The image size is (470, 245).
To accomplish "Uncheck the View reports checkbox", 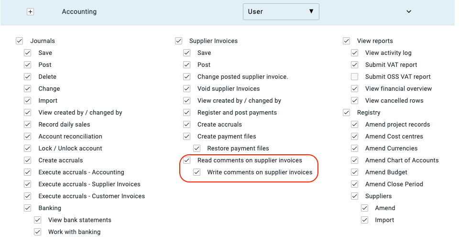I will click(346, 41).
